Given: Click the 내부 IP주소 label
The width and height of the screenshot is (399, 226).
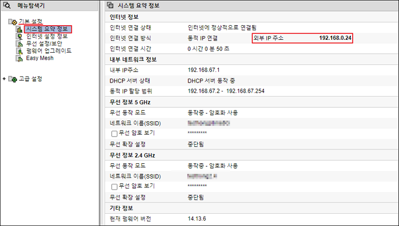Looking at the screenshot, I should tap(124, 70).
